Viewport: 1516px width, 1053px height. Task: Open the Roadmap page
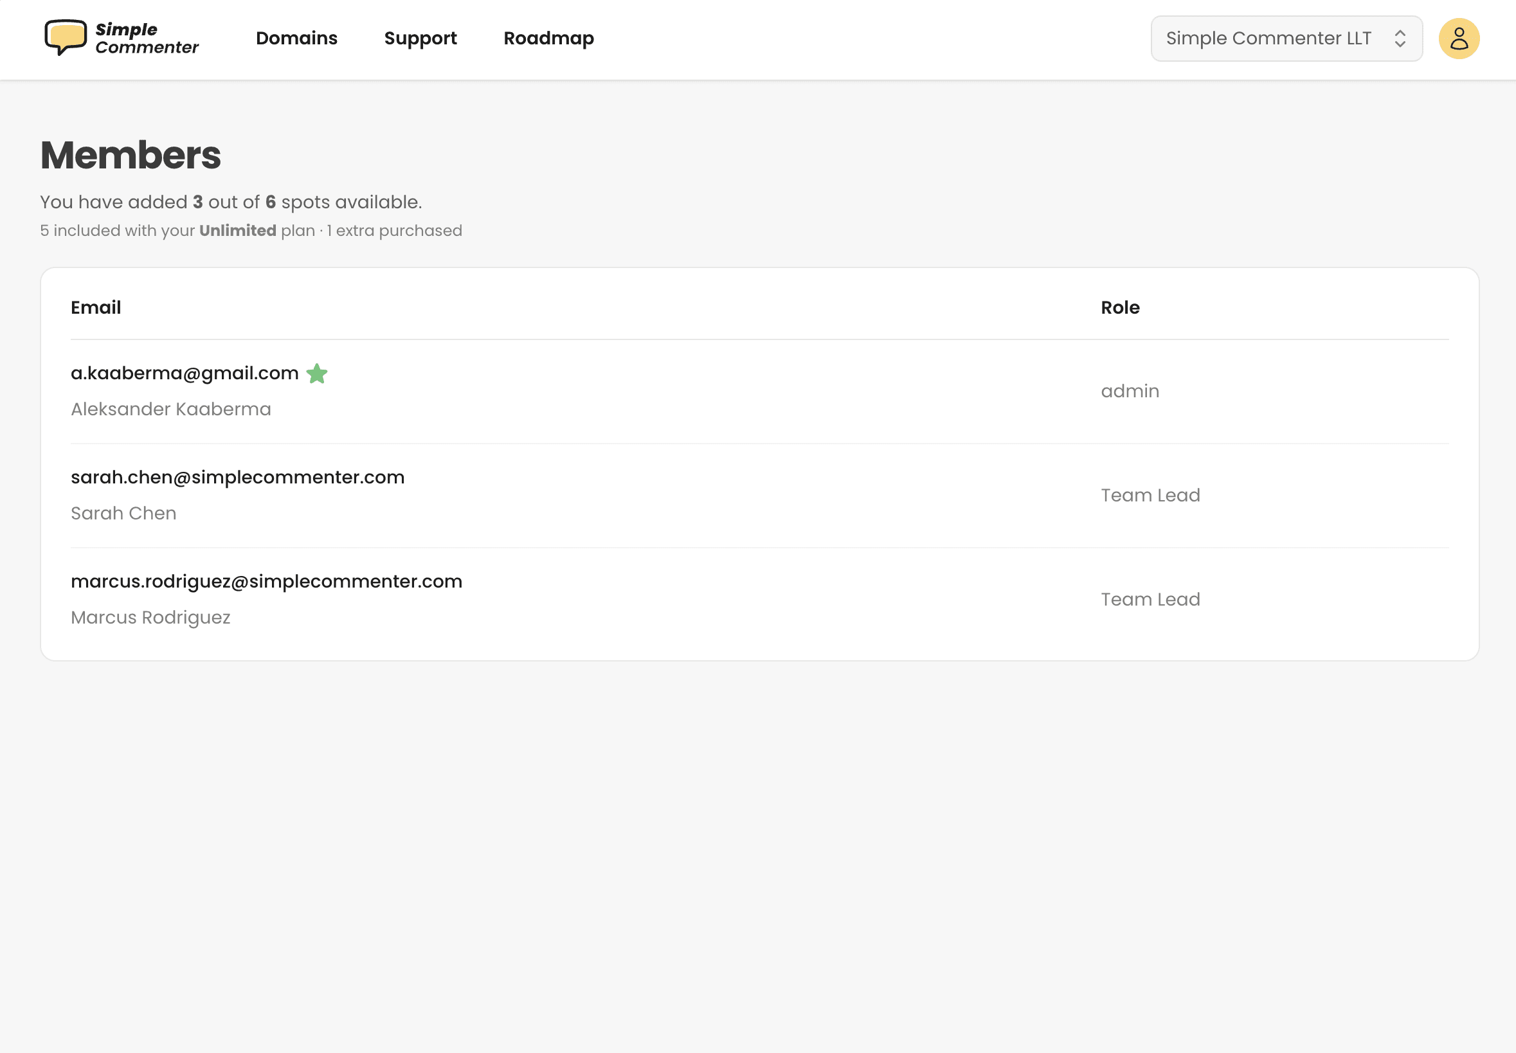coord(548,39)
